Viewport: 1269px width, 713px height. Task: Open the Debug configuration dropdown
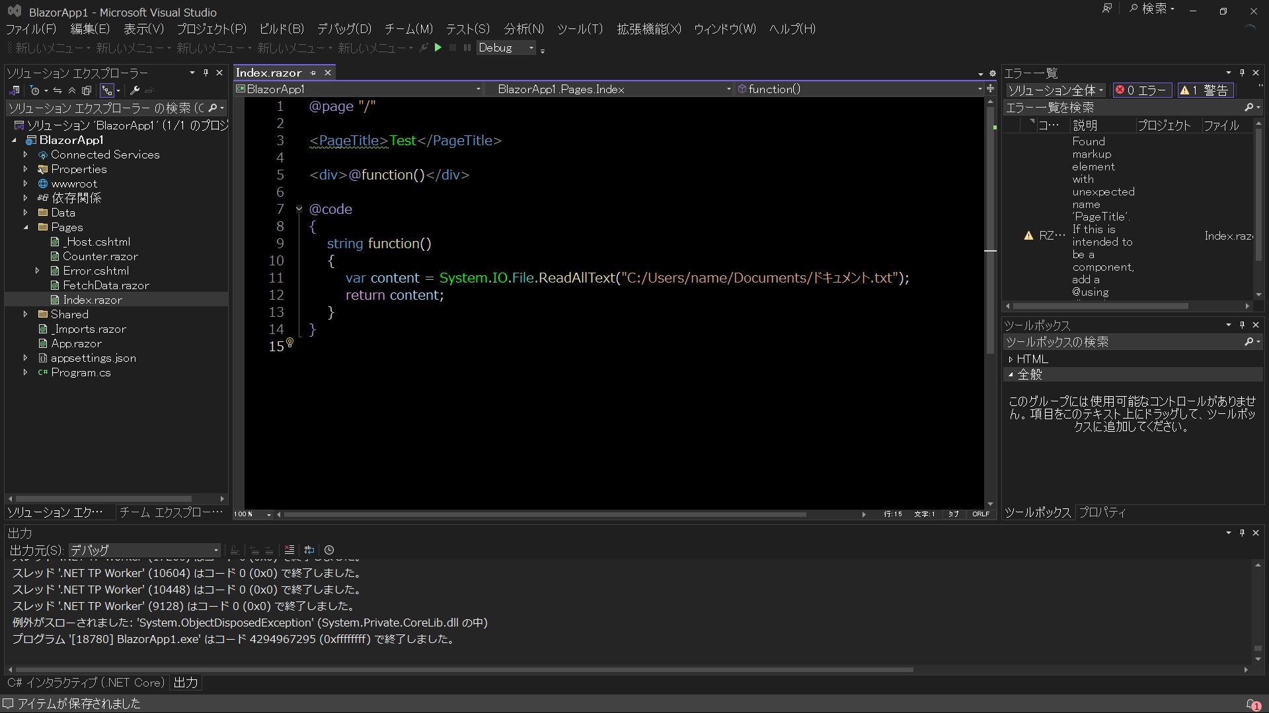(506, 48)
